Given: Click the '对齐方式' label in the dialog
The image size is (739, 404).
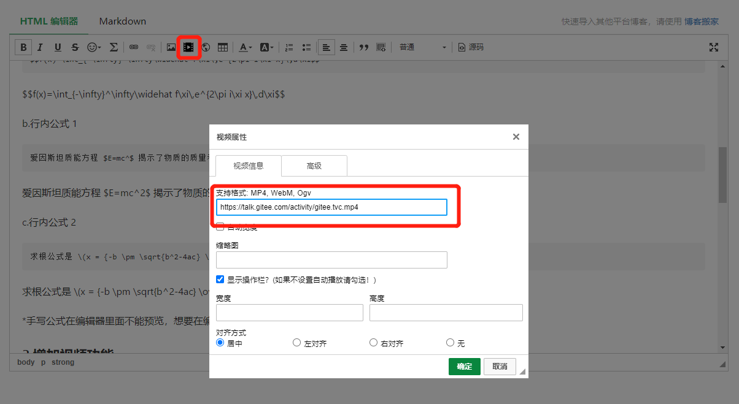Looking at the screenshot, I should (x=231, y=332).
